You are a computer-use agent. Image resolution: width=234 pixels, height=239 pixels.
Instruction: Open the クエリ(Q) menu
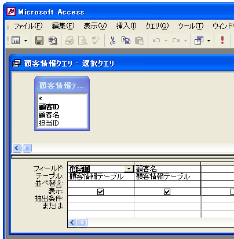pyautogui.click(x=157, y=26)
